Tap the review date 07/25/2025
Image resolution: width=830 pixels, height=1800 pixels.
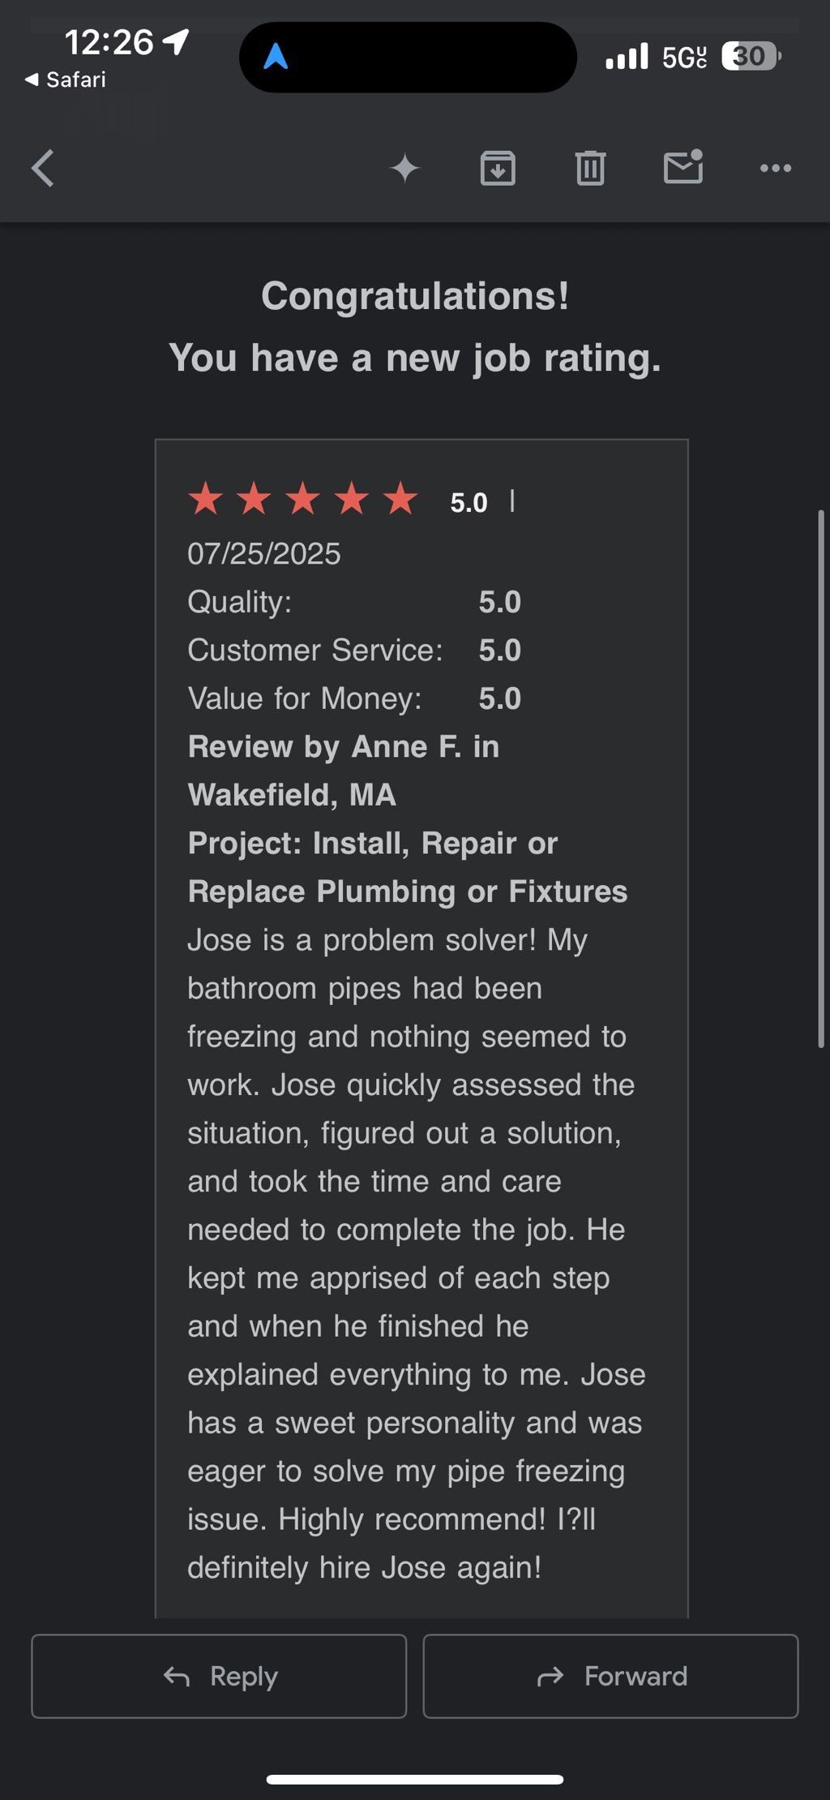click(x=264, y=553)
